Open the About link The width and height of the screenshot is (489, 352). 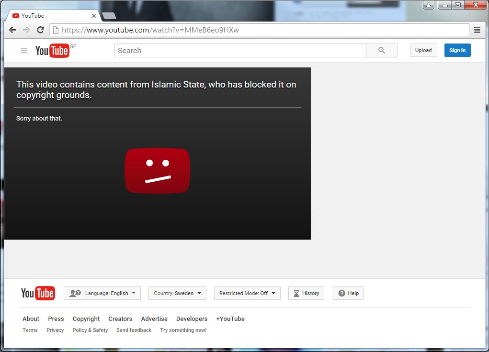(31, 319)
